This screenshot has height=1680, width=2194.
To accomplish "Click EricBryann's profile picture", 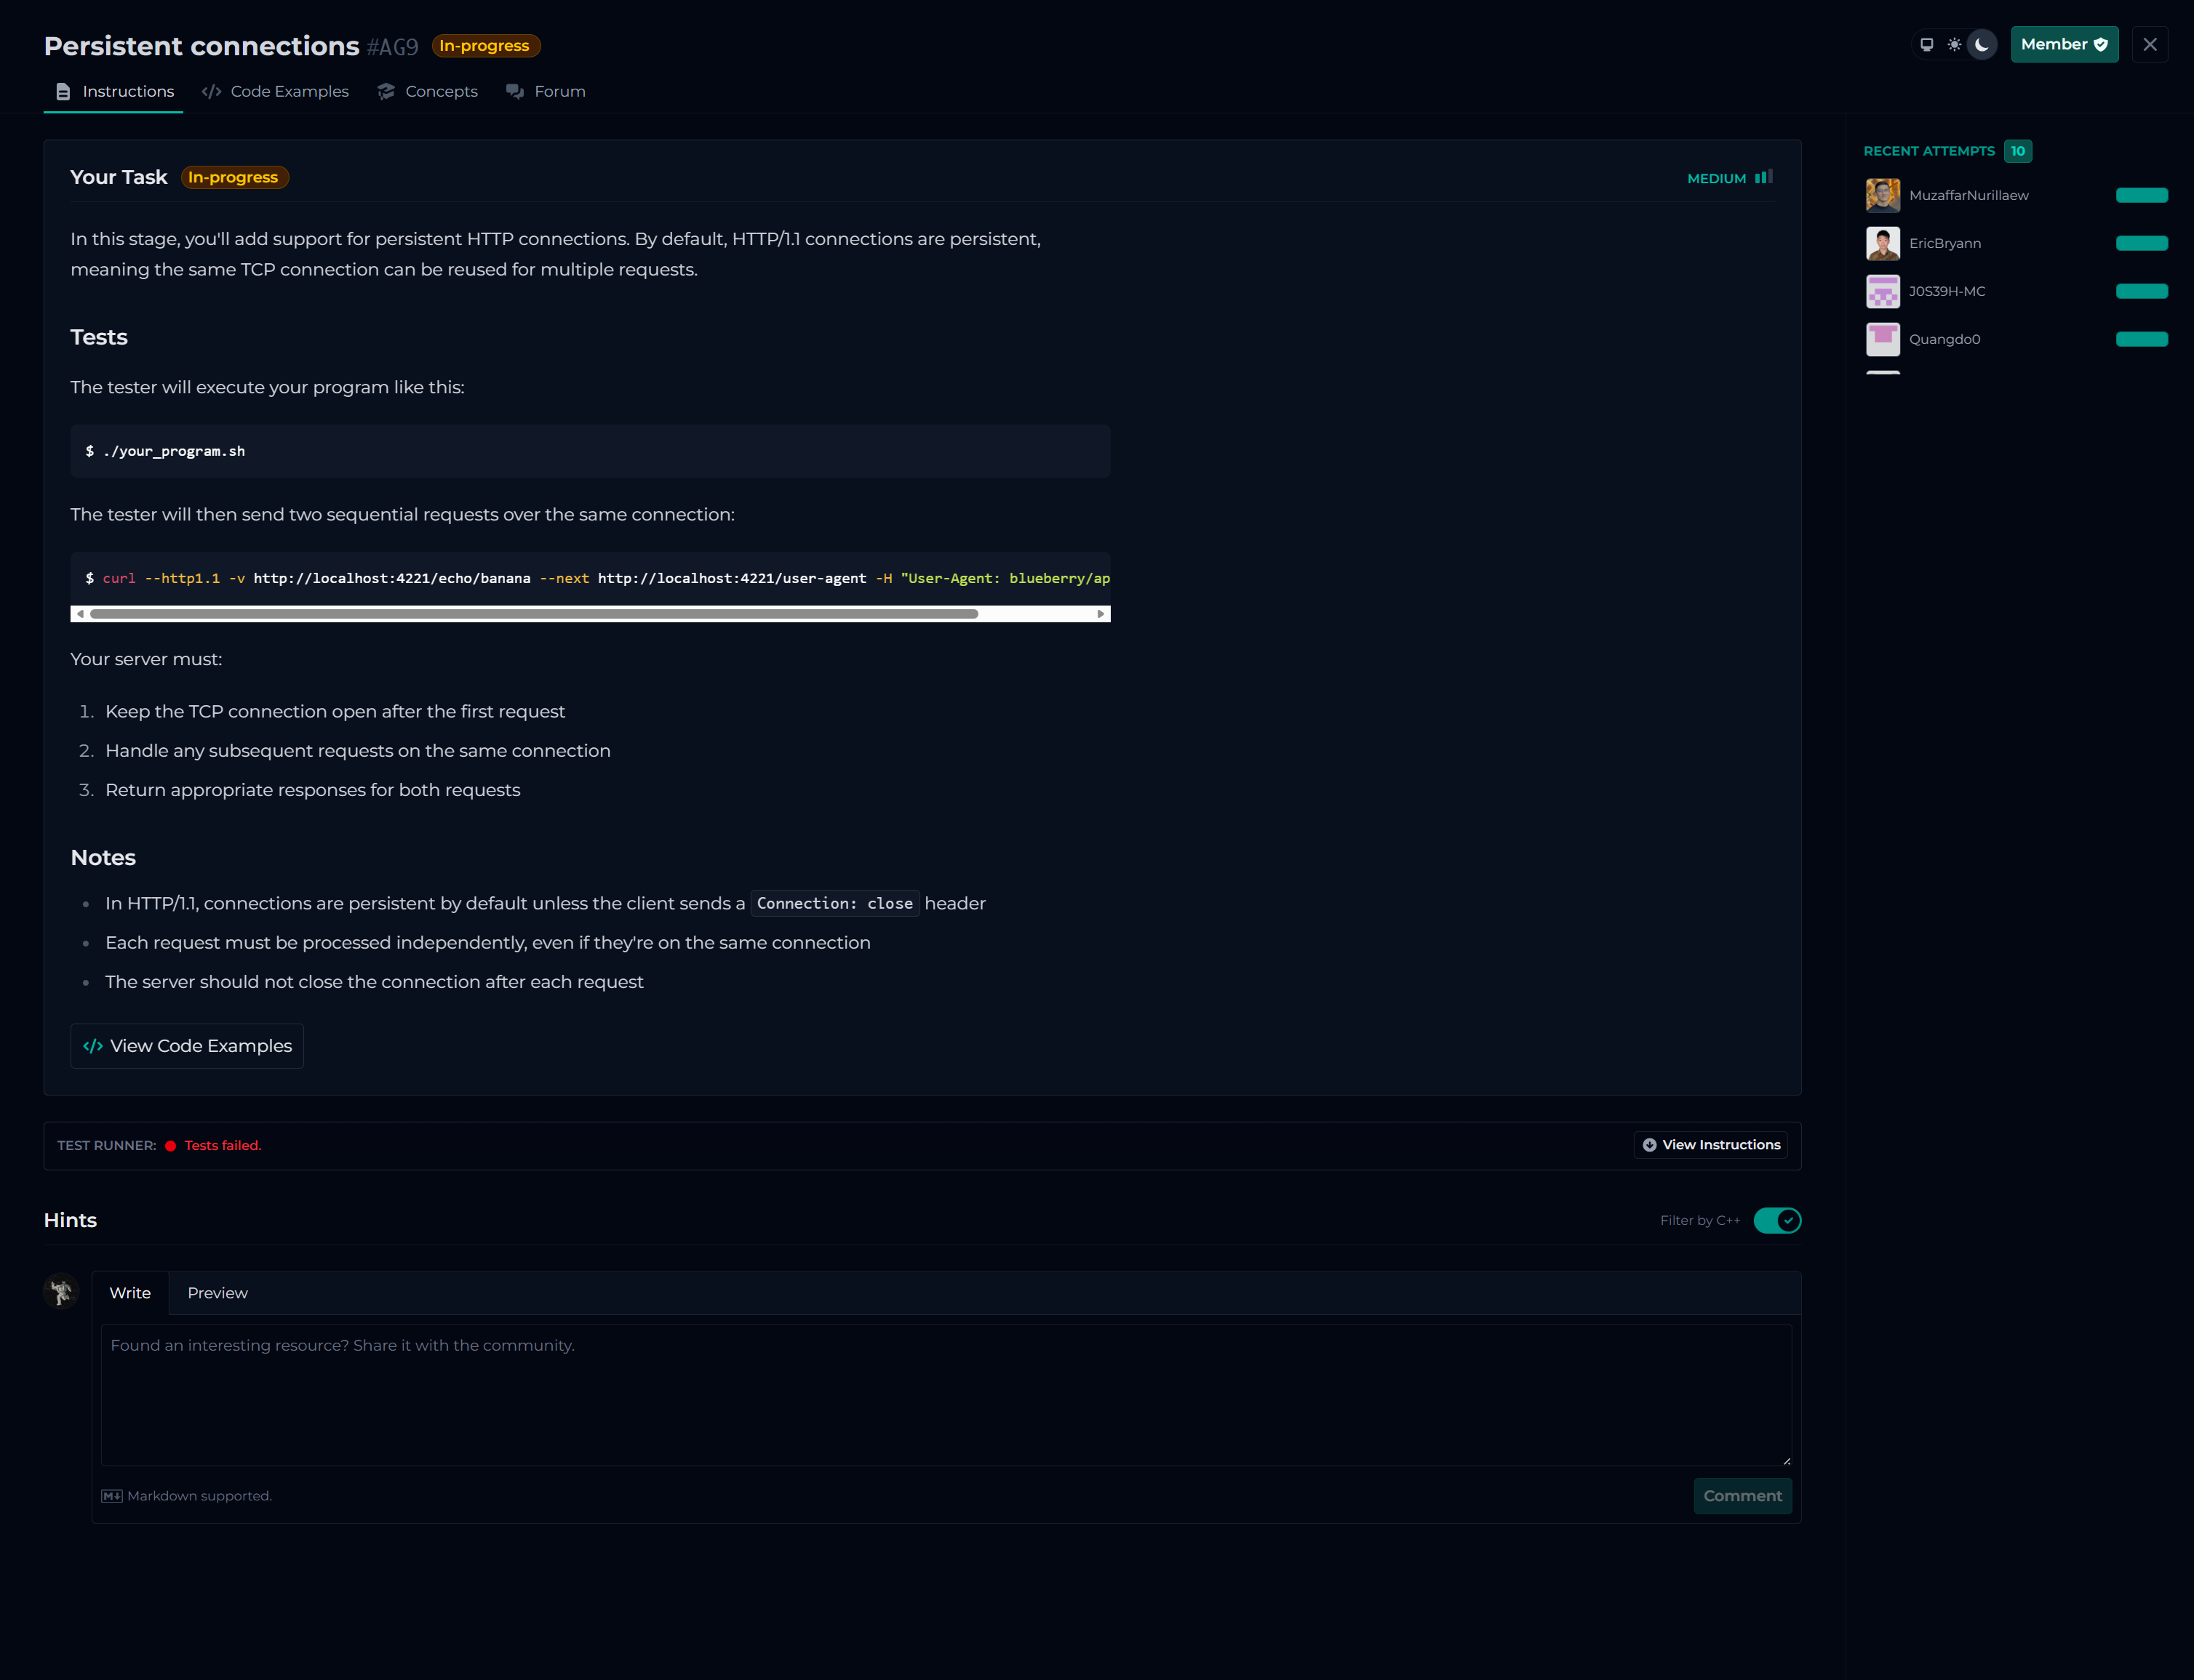I will click(x=1882, y=243).
